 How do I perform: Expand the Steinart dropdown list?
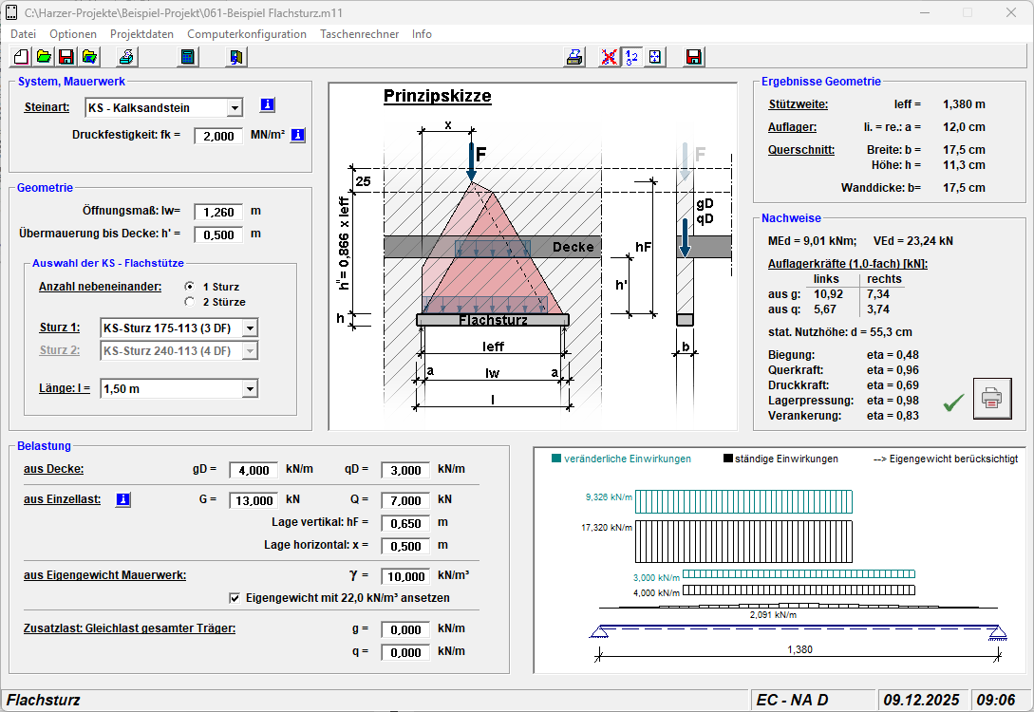[x=235, y=107]
